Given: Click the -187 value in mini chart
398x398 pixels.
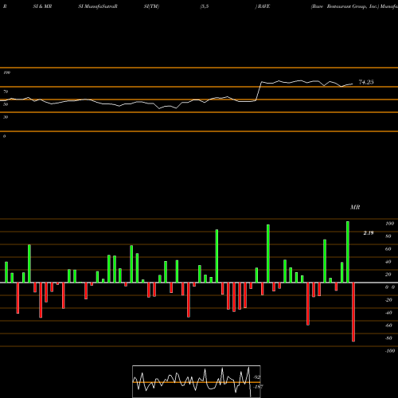Looking at the screenshot, I should 258,387.
